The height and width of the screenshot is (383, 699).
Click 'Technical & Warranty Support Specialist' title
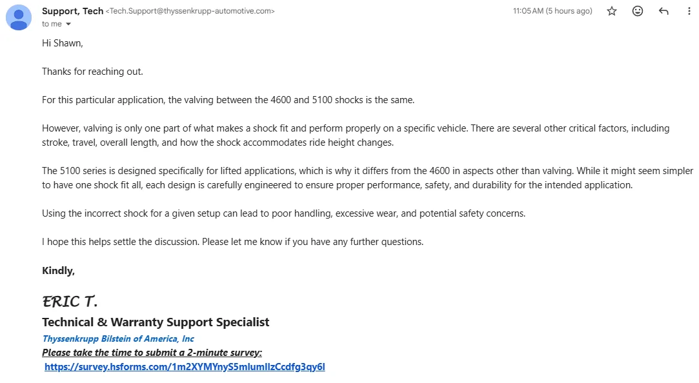156,322
